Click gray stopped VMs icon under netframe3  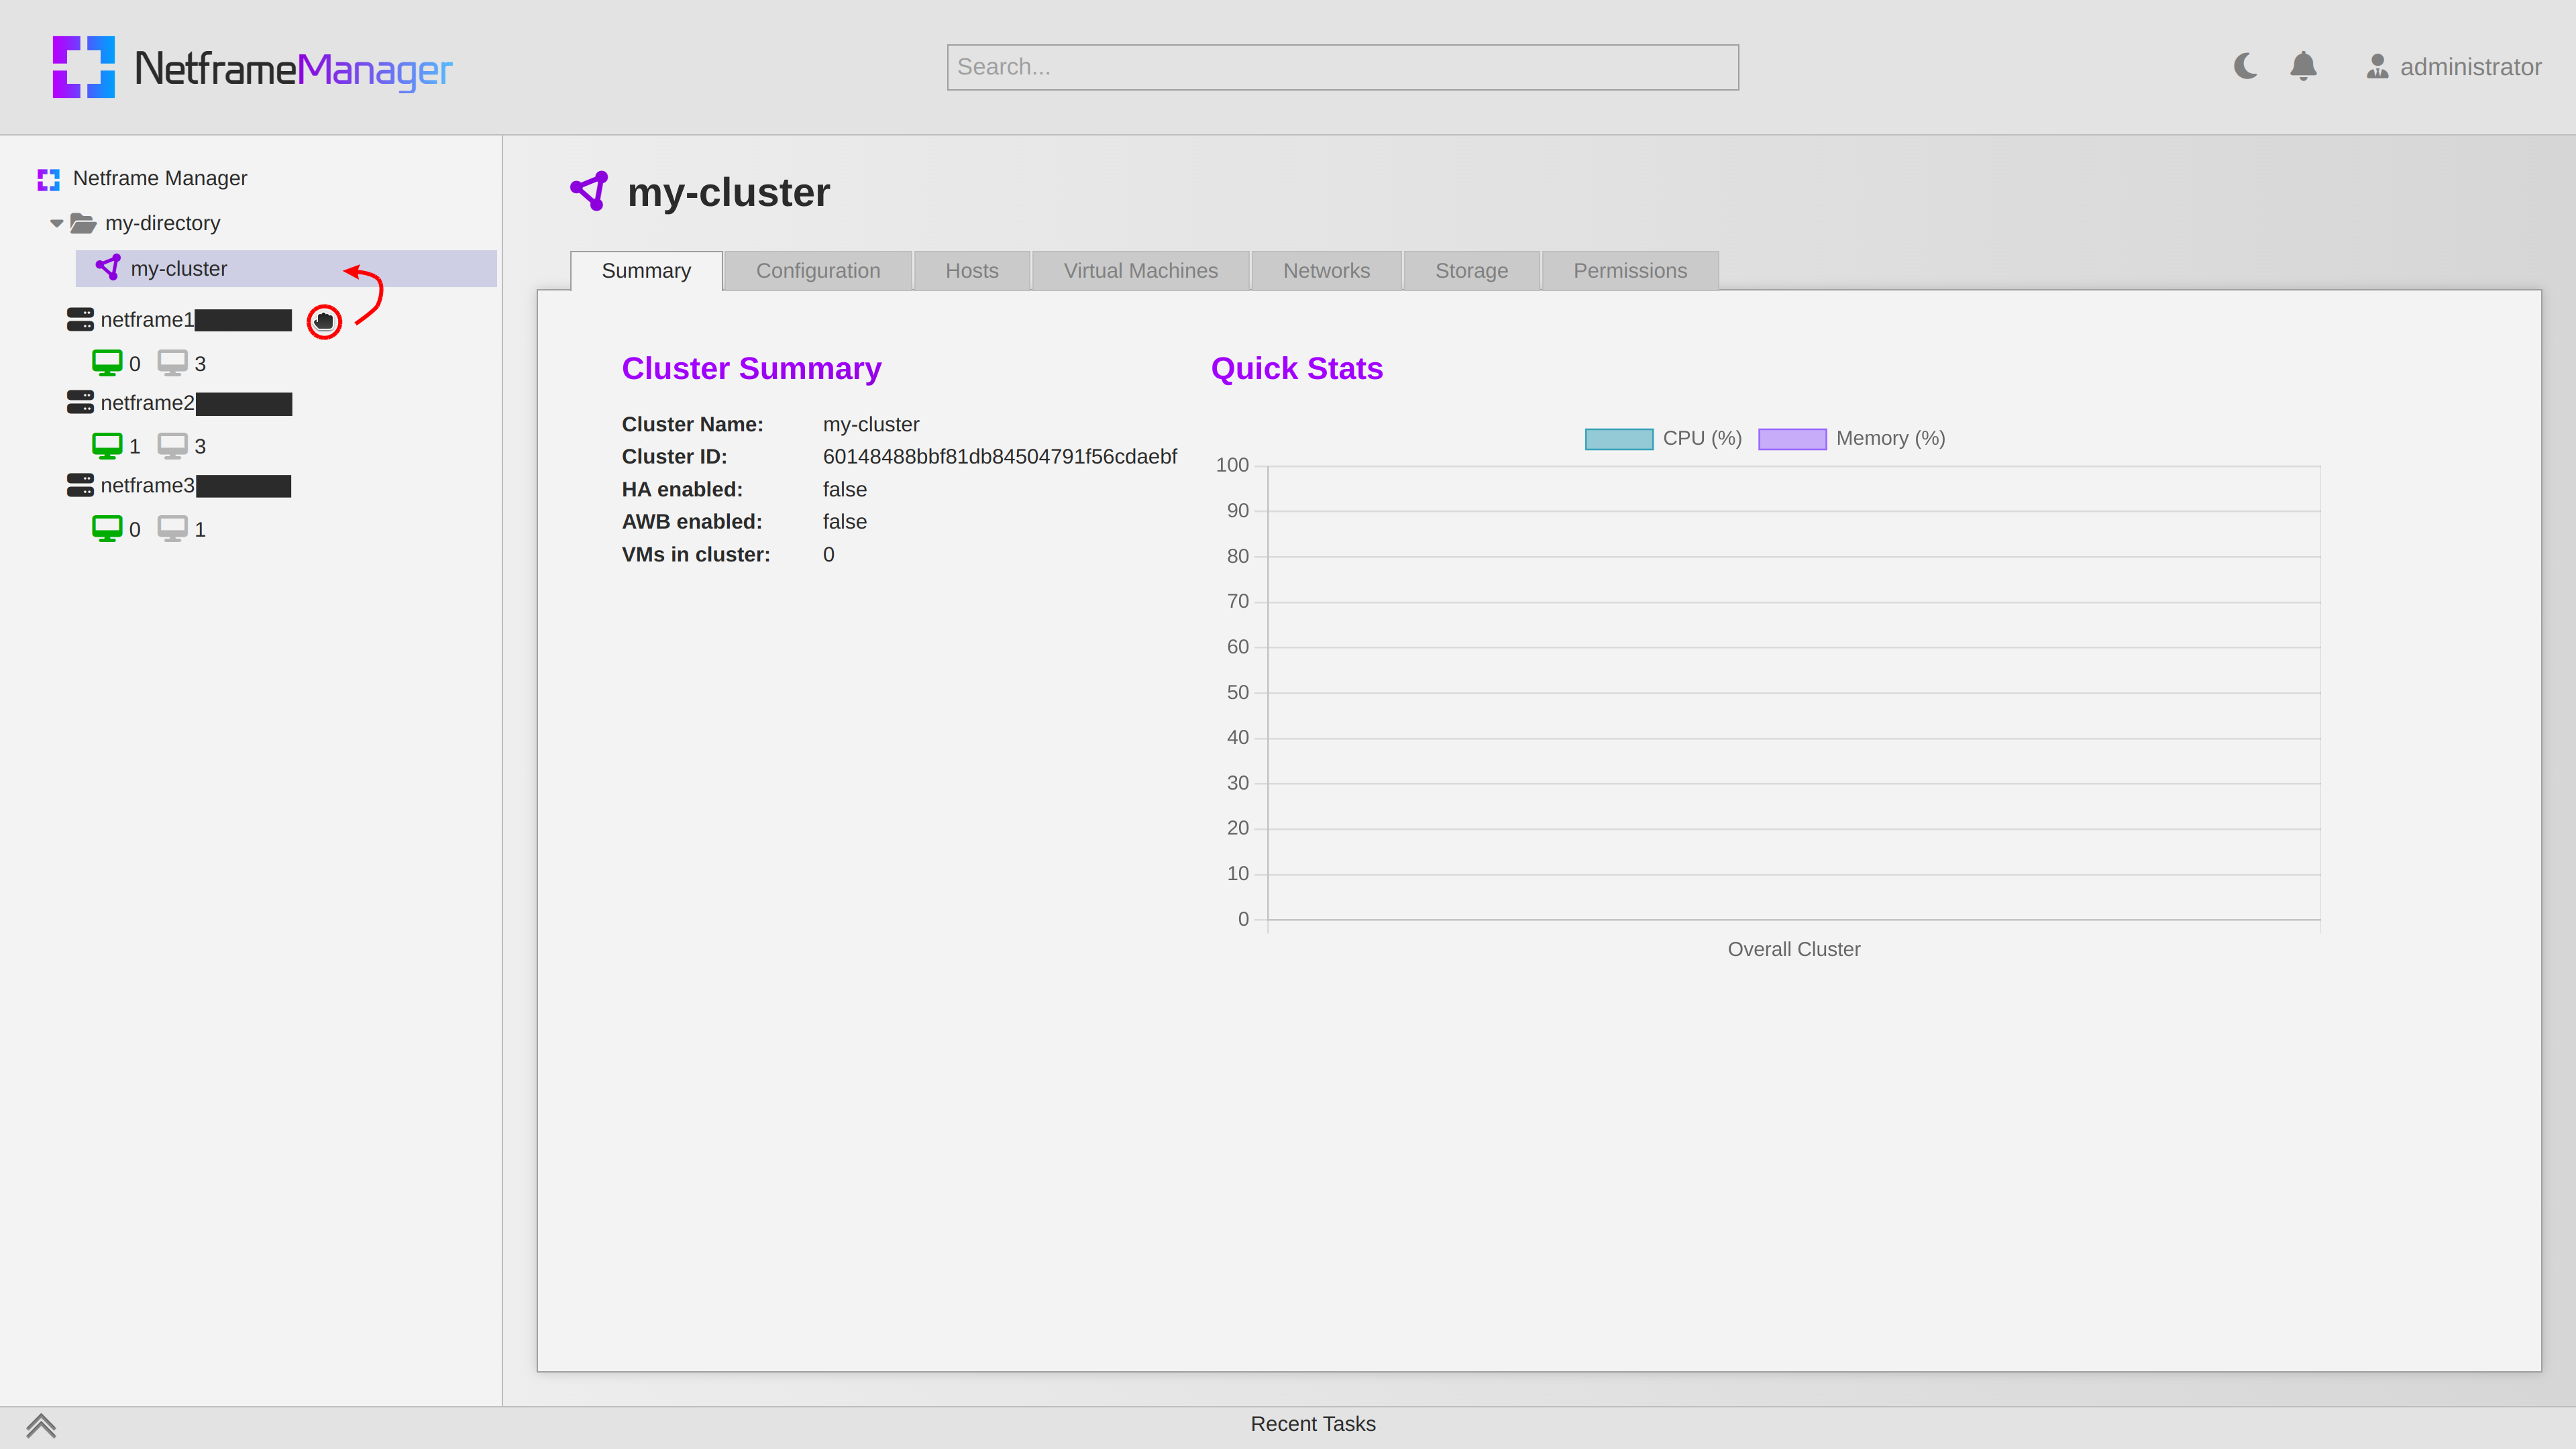pos(172,529)
